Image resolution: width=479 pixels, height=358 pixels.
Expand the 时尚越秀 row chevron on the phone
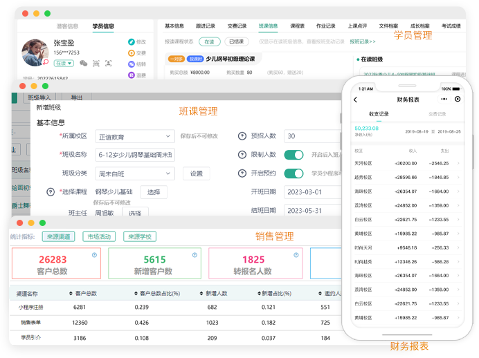point(458,262)
